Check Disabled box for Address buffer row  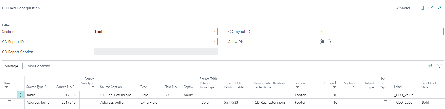coord(9,102)
